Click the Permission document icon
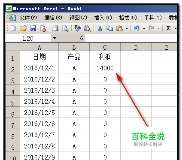Image resolution: width=182 pixels, height=160 pixels. point(43,28)
